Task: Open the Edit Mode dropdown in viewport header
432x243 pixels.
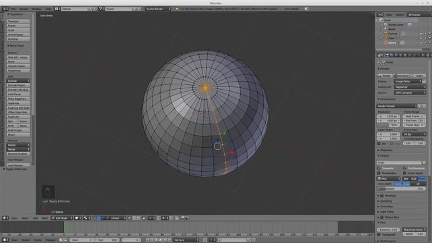Action: pyautogui.click(x=61, y=218)
